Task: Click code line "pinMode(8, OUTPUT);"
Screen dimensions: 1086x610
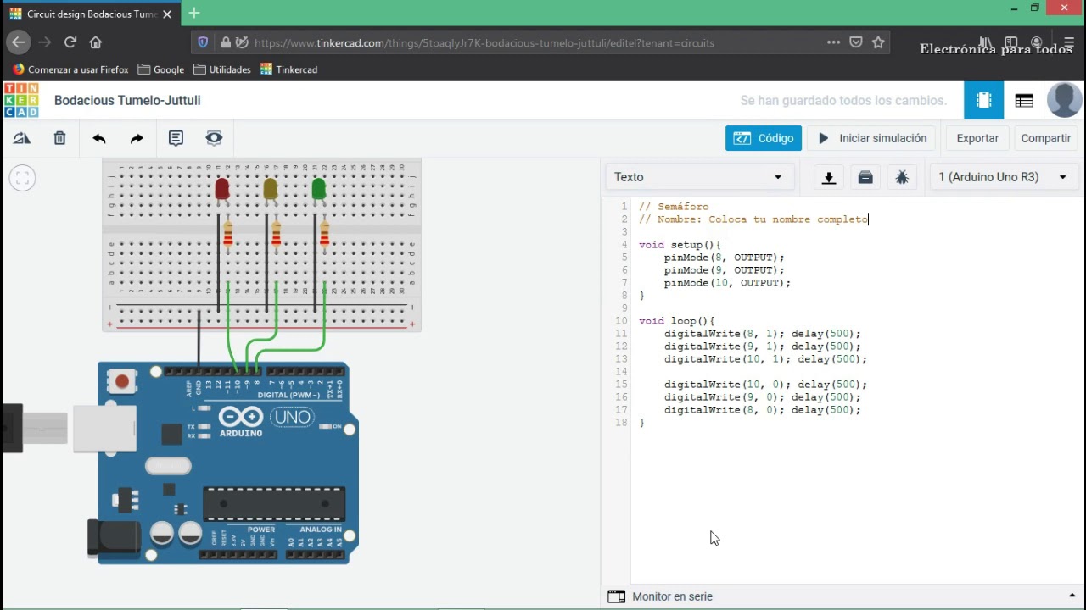Action: [725, 258]
